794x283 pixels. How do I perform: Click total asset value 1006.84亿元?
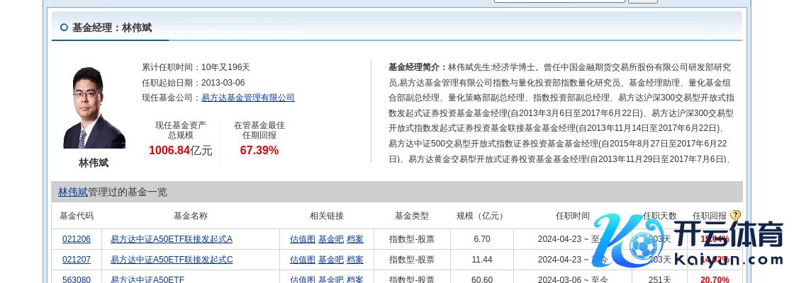click(181, 150)
